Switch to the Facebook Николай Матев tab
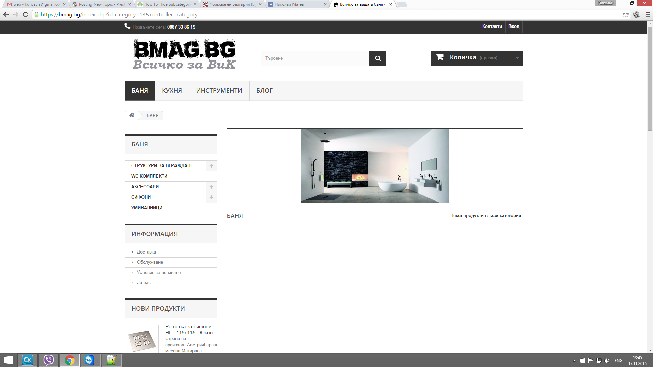The height and width of the screenshot is (367, 653). [x=295, y=4]
